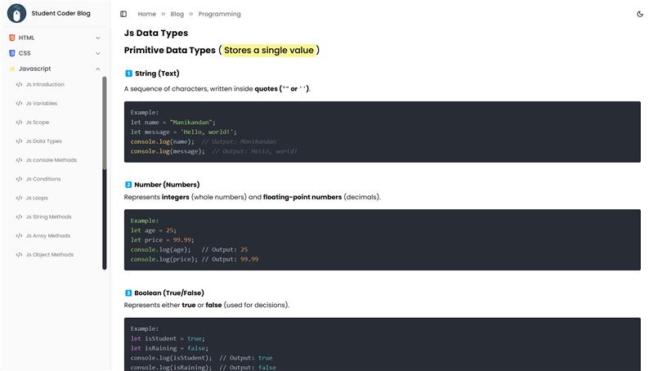
Task: Open Js Array Methods page
Action: pos(48,235)
